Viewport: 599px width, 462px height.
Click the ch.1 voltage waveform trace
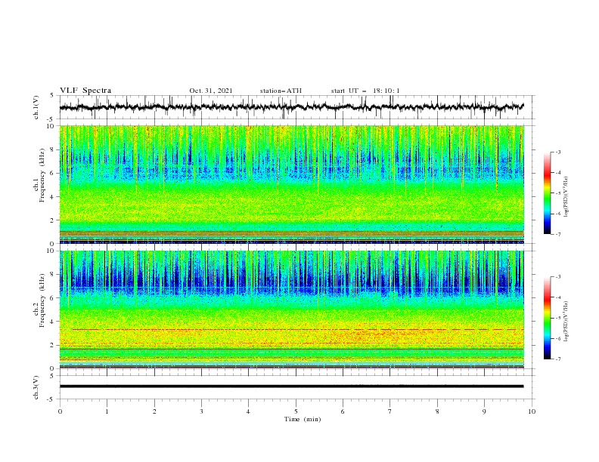point(291,107)
